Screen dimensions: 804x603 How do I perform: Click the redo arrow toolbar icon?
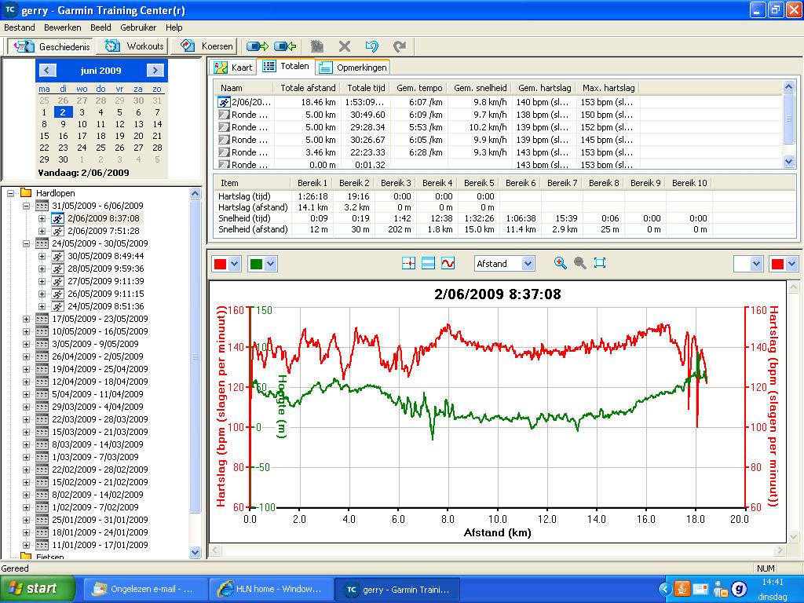[x=400, y=46]
